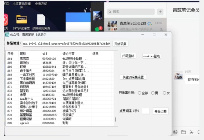Click the 扫码登陆 button
204x140 pixels.
[x=128, y=56]
